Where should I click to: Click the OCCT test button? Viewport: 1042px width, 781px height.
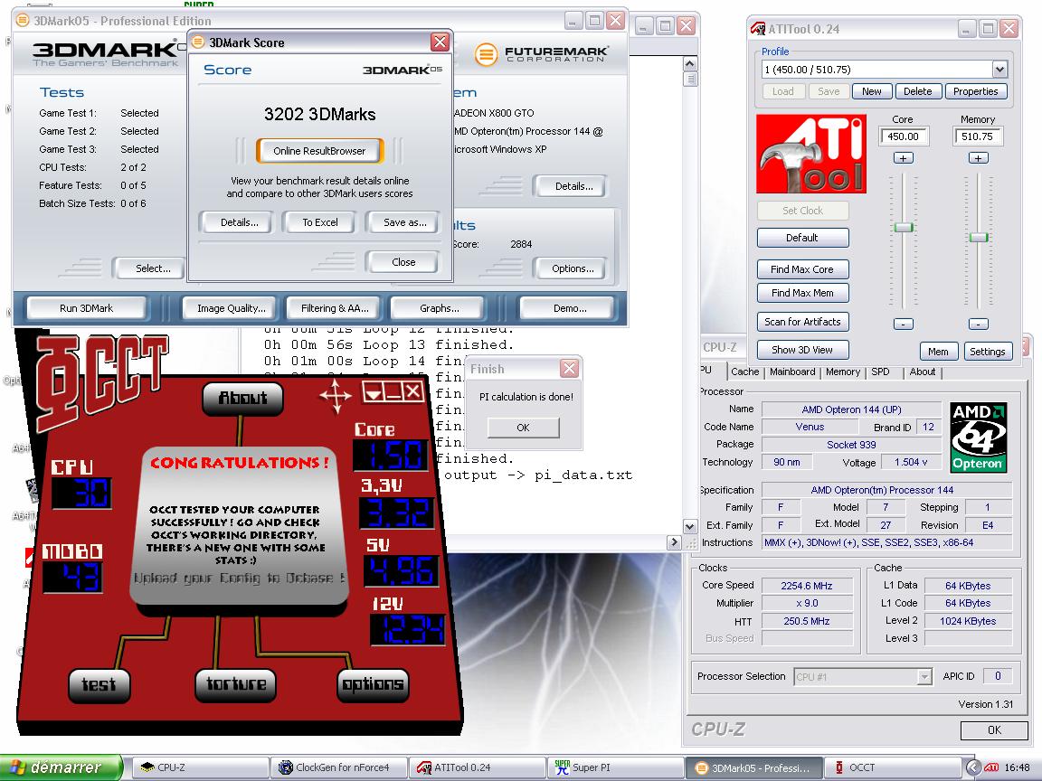point(99,684)
